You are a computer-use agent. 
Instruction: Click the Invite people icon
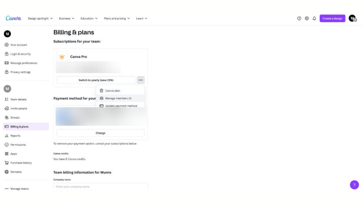pyautogui.click(x=7, y=108)
